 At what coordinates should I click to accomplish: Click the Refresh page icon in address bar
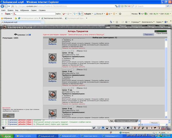tap(126, 6)
